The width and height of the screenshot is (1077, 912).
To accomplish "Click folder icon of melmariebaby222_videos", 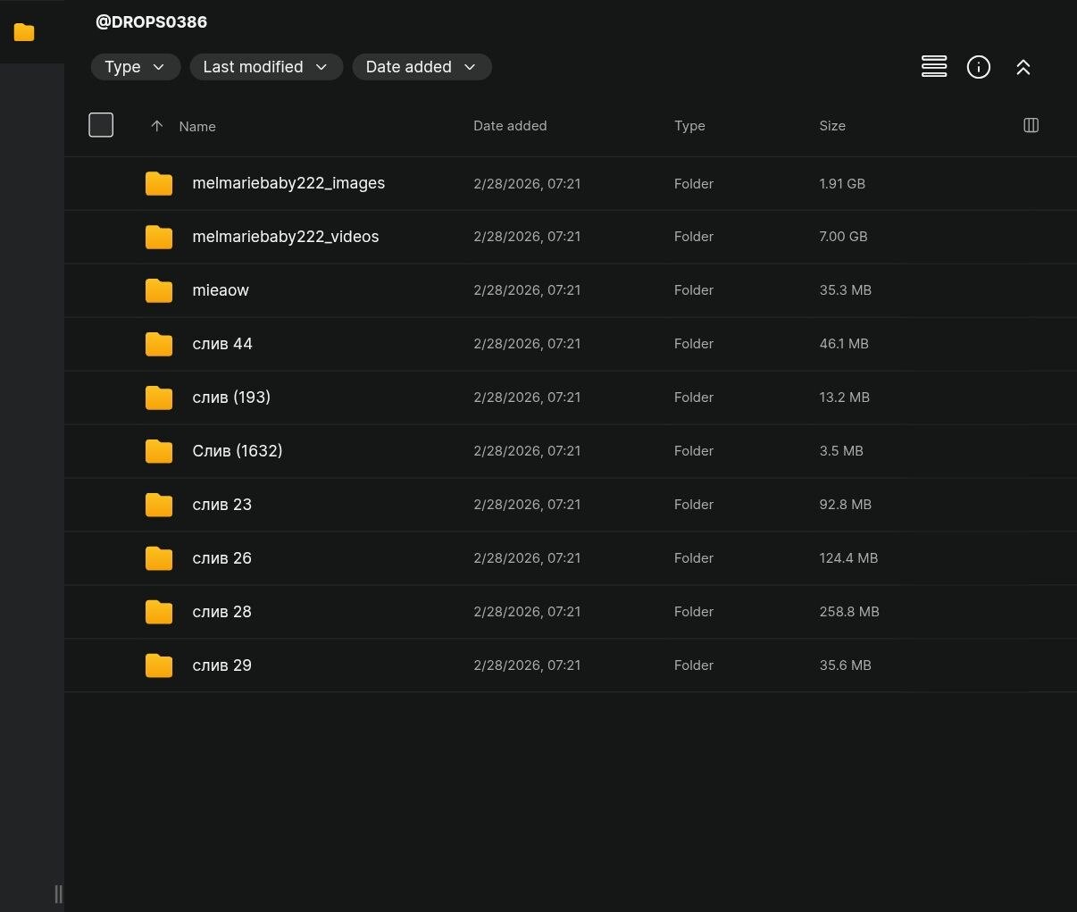I will 159,237.
